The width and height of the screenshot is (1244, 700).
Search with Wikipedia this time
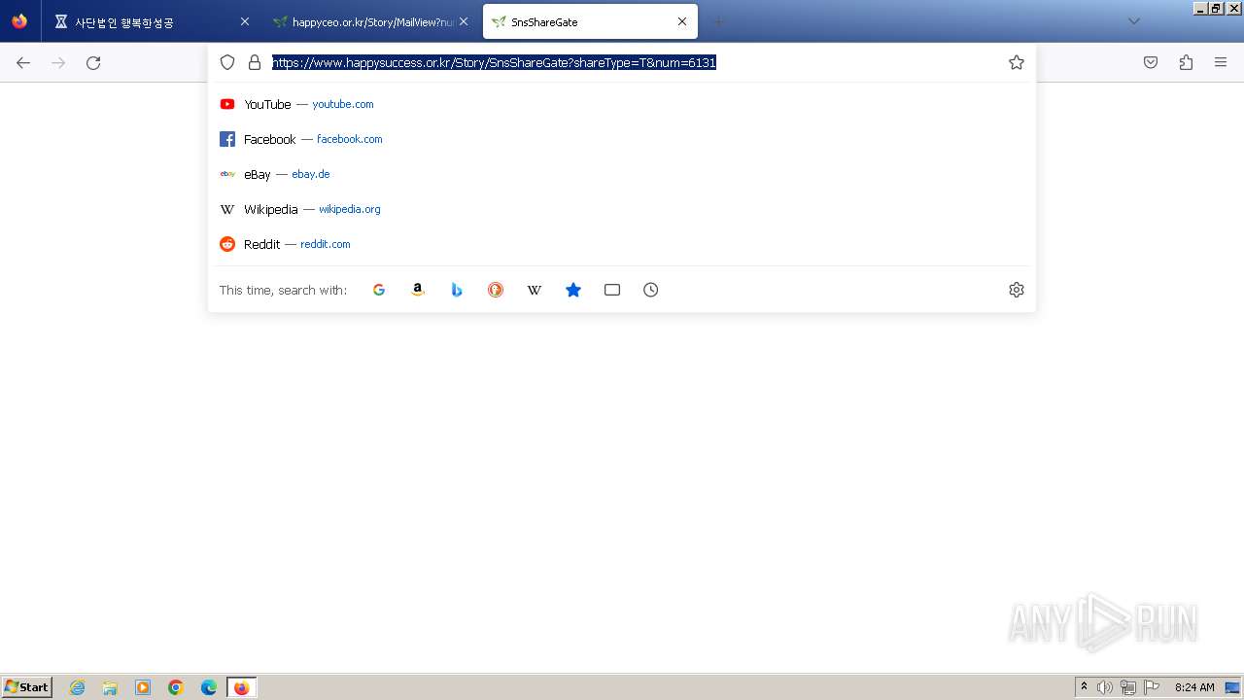[x=535, y=290]
